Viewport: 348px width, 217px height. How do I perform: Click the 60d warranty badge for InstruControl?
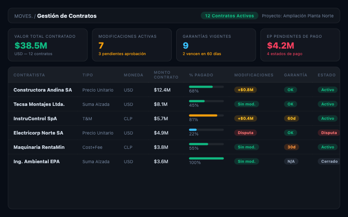point(291,118)
